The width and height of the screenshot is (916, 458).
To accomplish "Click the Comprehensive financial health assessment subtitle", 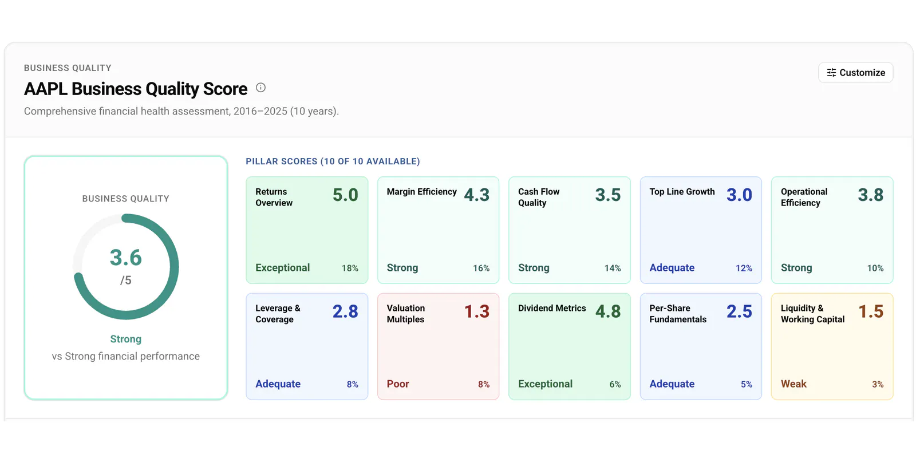I will (x=181, y=111).
